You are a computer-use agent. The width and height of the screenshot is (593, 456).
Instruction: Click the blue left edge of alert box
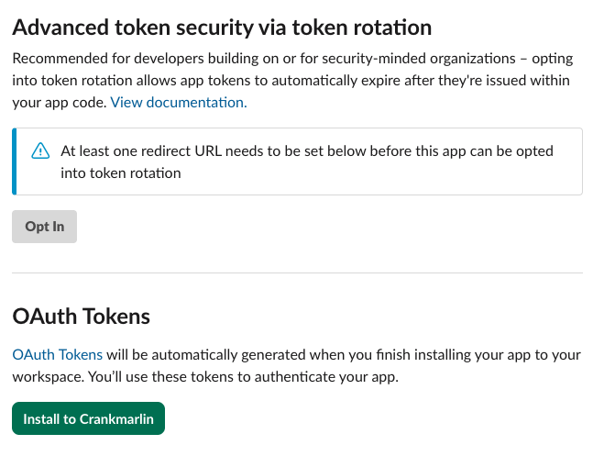(x=14, y=161)
